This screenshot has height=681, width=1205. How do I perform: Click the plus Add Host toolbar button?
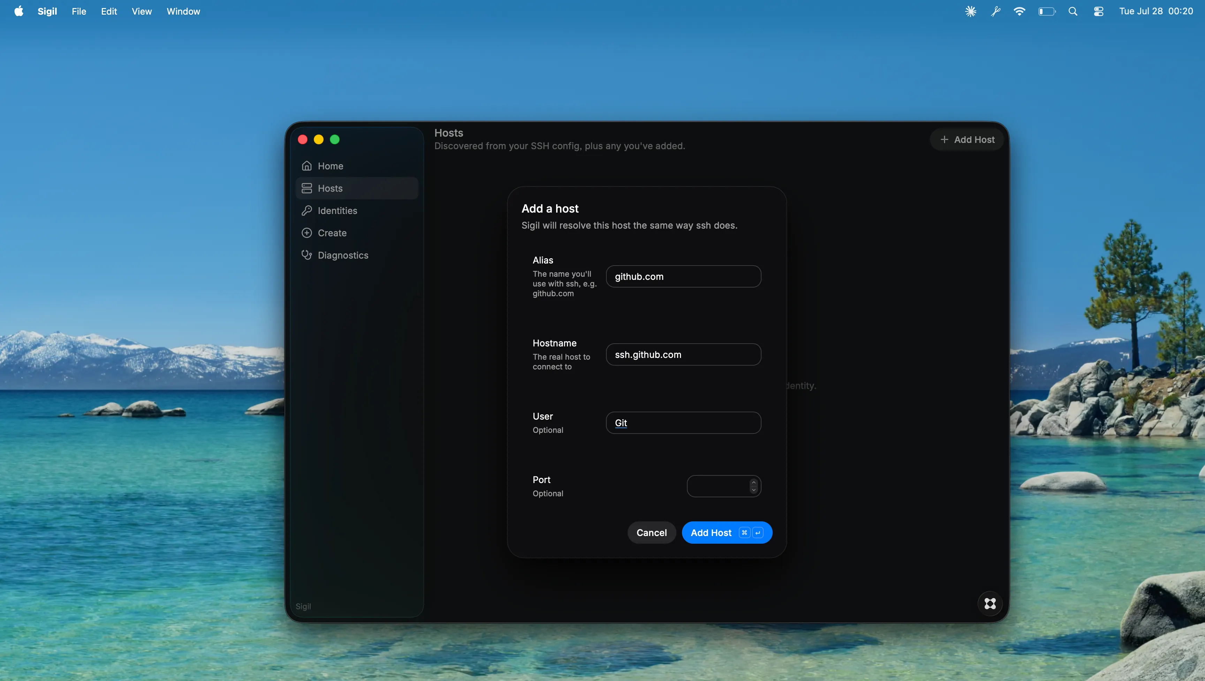967,139
